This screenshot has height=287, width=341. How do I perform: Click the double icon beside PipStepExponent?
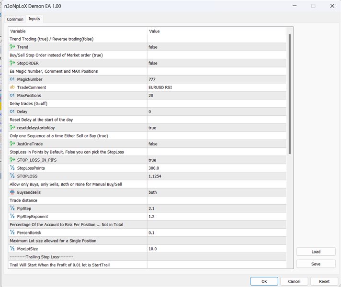(12, 216)
